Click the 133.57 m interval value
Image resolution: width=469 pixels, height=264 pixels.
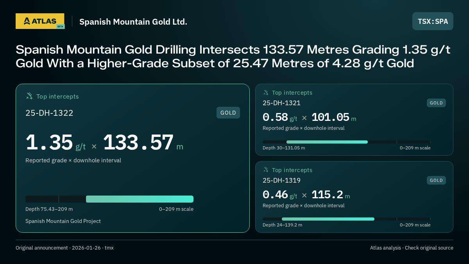coord(143,143)
